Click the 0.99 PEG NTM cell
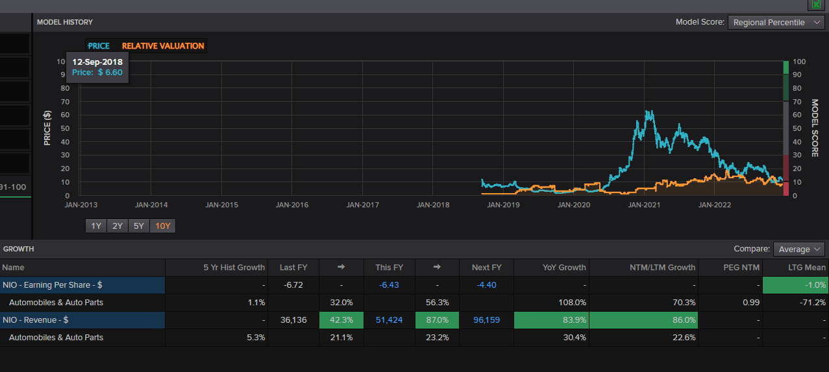 coord(731,303)
